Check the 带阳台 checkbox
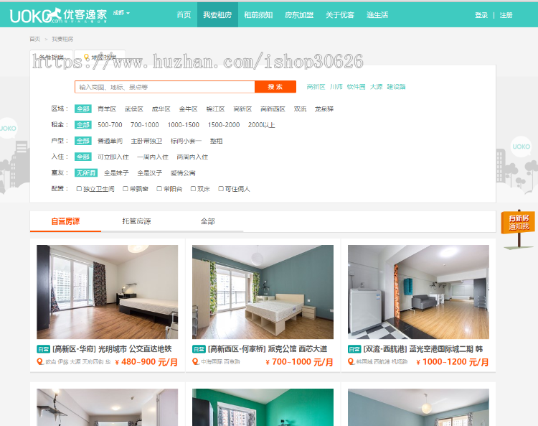538x426 pixels. point(159,189)
